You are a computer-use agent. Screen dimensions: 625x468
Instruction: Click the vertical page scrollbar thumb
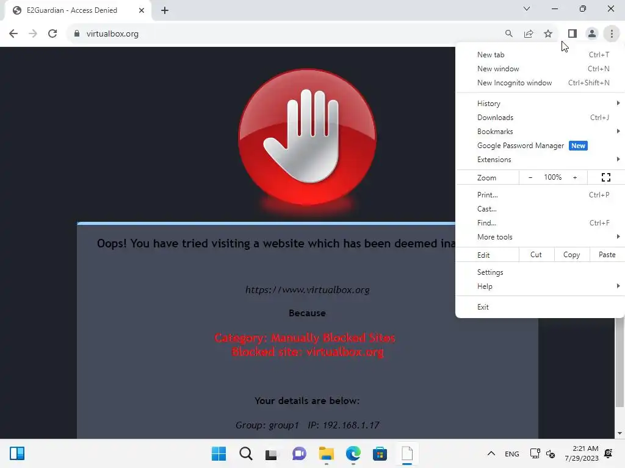[620, 362]
